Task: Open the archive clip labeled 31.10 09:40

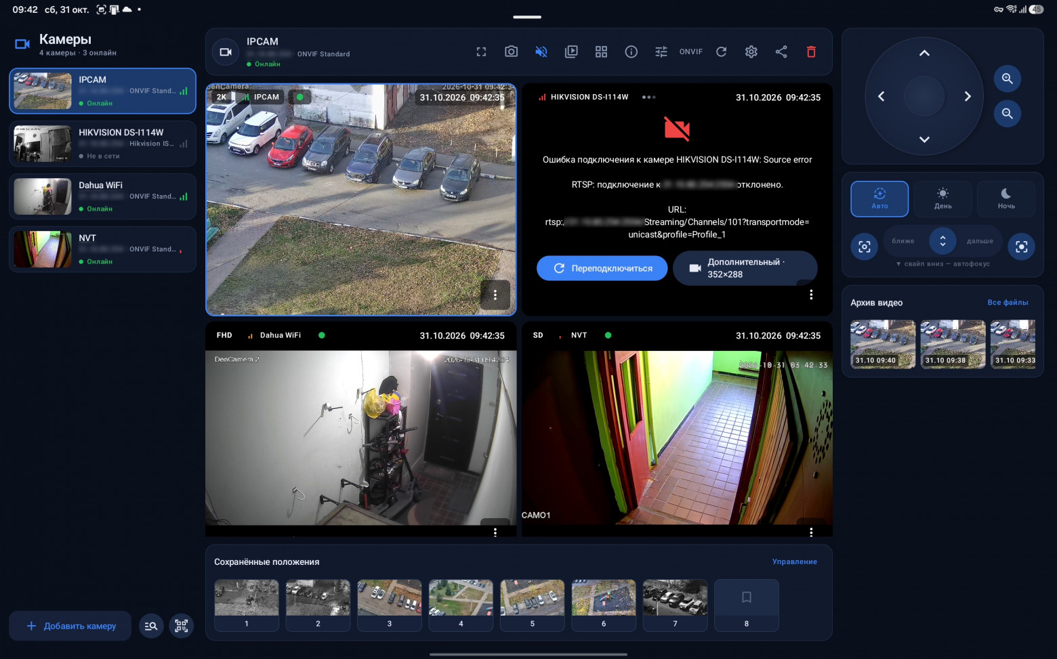Action: tap(883, 344)
